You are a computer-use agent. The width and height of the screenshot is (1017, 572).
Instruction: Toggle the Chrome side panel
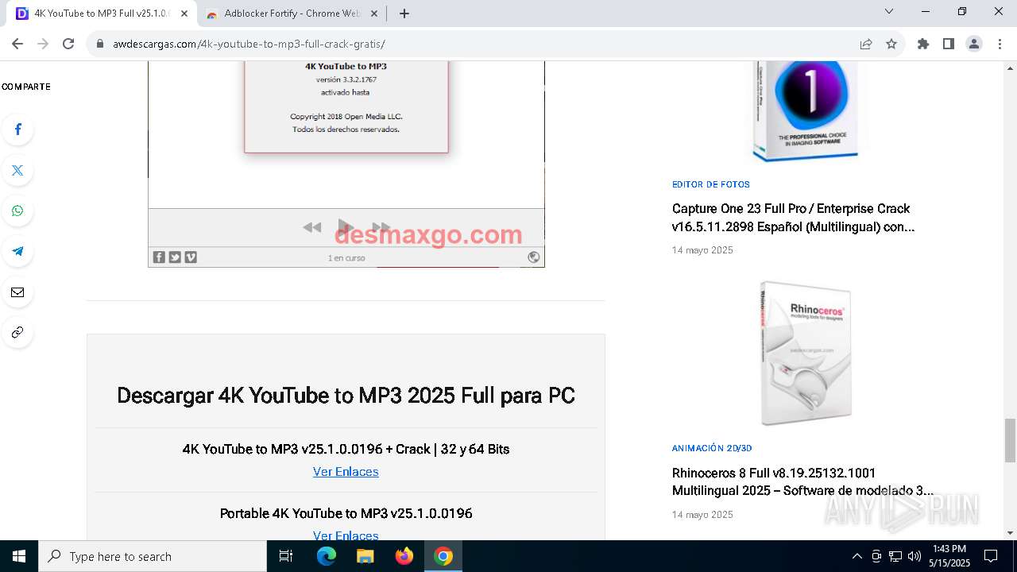coord(949,44)
